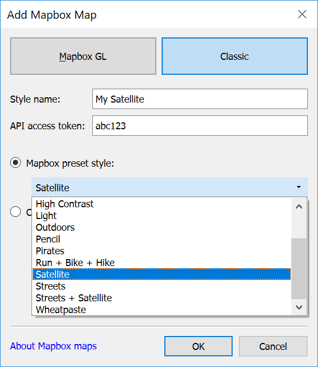The height and width of the screenshot is (367, 318).
Task: Click the style list scrollbar thumb
Action: coord(299,269)
